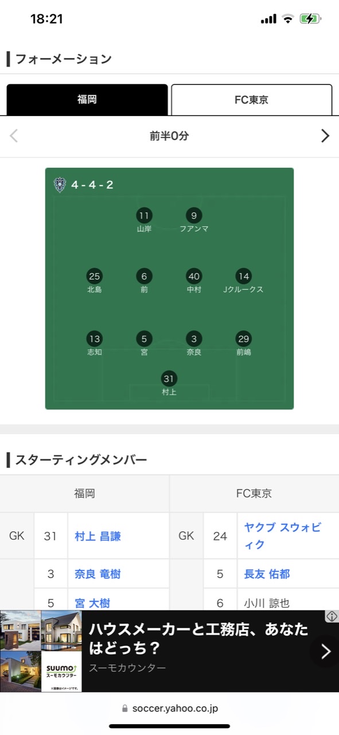Go to next formation time with right chevron
This screenshot has height=735, width=339.
point(325,136)
